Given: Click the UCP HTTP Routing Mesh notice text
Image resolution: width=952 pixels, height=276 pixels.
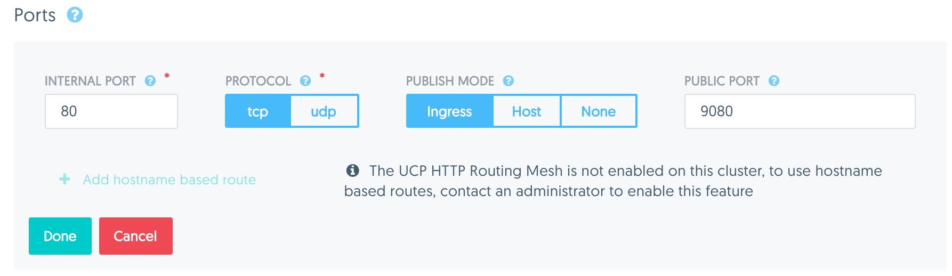Looking at the screenshot, I should coord(613,181).
